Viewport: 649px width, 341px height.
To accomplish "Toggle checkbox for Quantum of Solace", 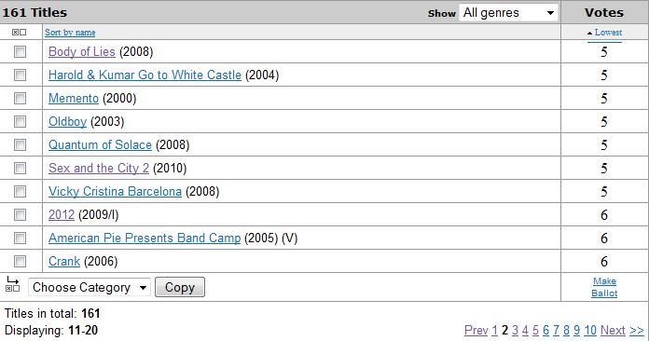I will tap(20, 144).
